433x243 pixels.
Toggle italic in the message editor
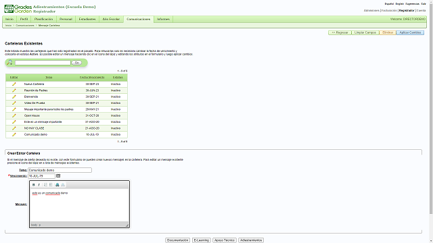[39, 185]
